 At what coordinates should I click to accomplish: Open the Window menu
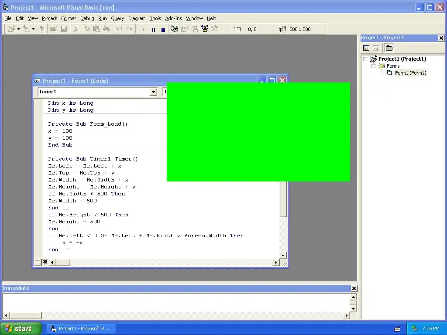194,18
